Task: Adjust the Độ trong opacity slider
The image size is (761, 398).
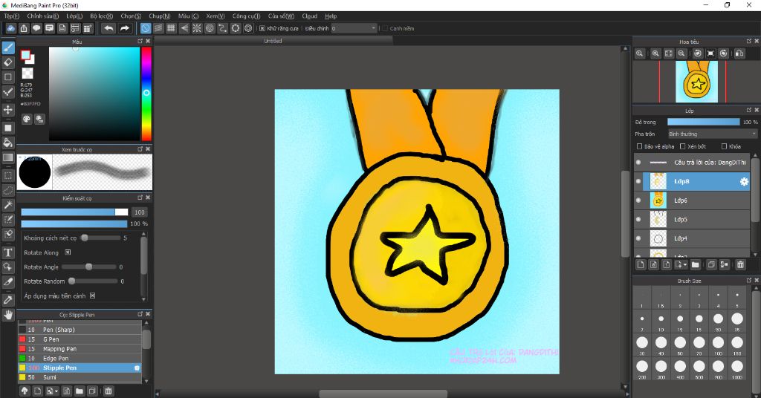Action: [703, 123]
